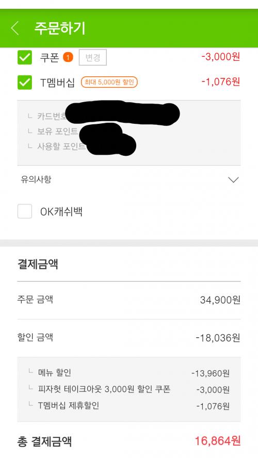Viewport: 258px width, 458px height.
Task: Tap the 사용할 포인트 field row
Action: (x=129, y=146)
